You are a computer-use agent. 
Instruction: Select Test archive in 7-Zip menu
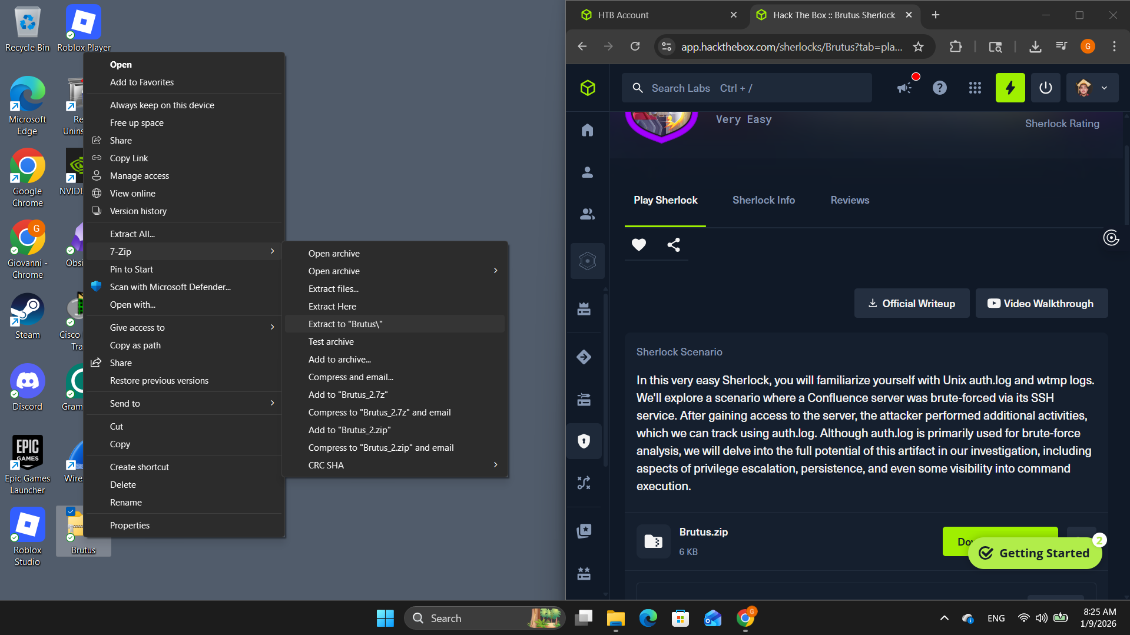(395, 342)
